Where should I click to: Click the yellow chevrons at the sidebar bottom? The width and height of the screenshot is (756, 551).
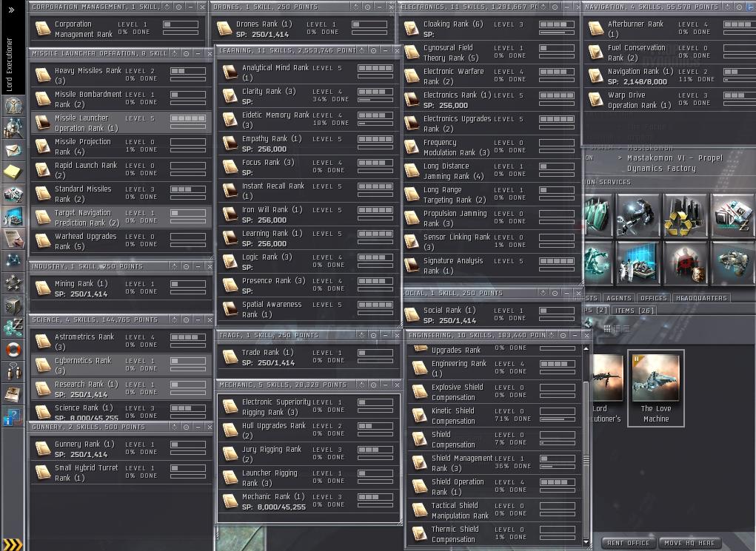point(13,545)
